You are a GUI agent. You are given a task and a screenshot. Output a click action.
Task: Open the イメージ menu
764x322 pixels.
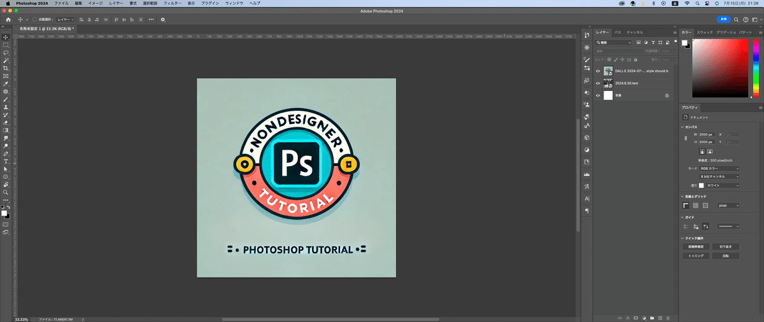pyautogui.click(x=94, y=3)
